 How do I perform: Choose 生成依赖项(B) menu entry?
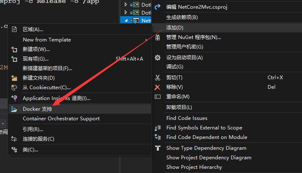coord(227,17)
